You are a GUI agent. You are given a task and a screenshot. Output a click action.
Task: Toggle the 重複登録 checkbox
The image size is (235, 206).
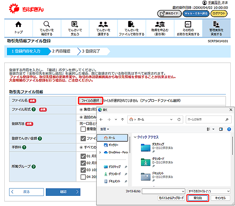click(x=83, y=129)
